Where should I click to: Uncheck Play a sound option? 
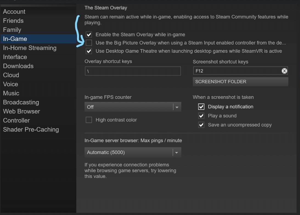pyautogui.click(x=201, y=116)
